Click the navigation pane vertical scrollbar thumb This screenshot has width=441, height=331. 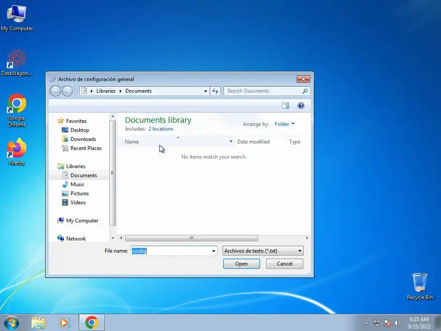tap(112, 173)
